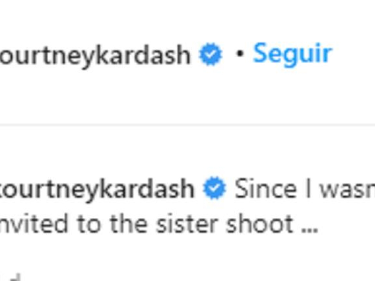Tap the checkmark inside the caption's blue badge
Image resolution: width=375 pixels, height=281 pixels.
[215, 188]
